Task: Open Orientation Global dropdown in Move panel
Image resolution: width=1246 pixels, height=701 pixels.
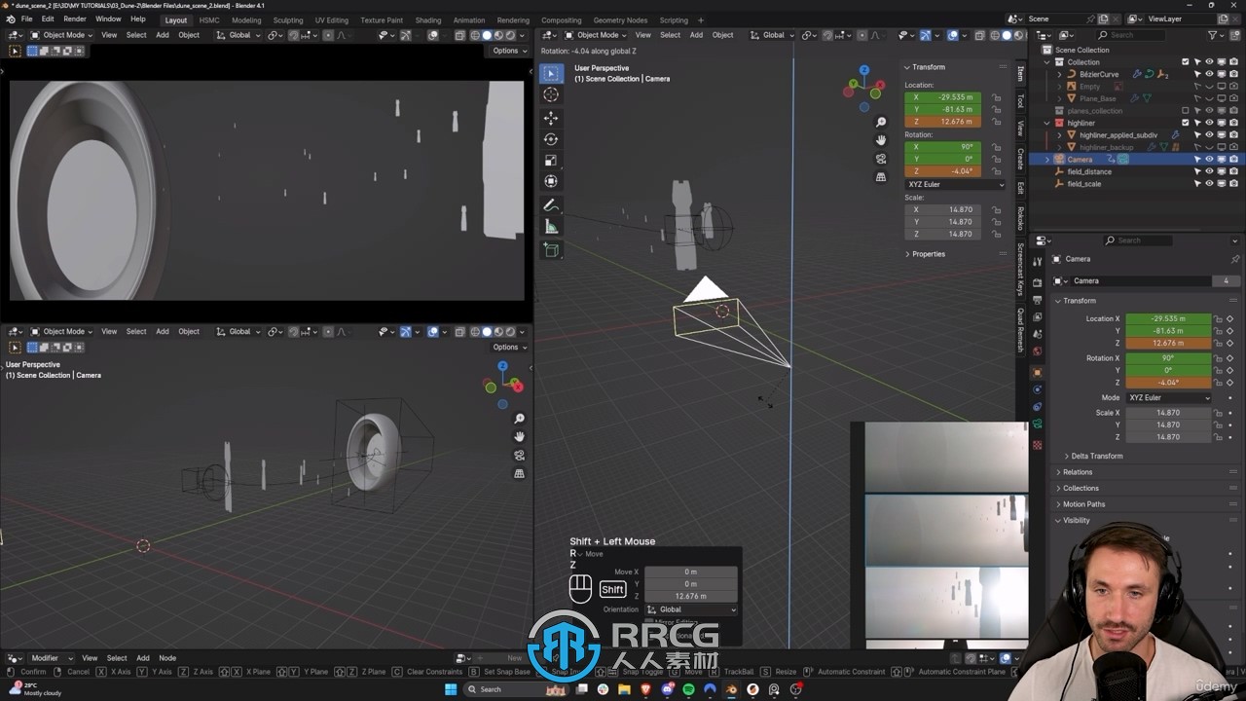Action: [x=691, y=609]
